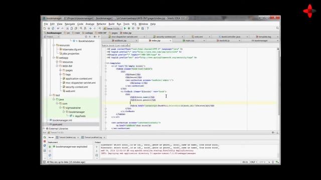Select application-context.xml in the project tree

coord(79,78)
